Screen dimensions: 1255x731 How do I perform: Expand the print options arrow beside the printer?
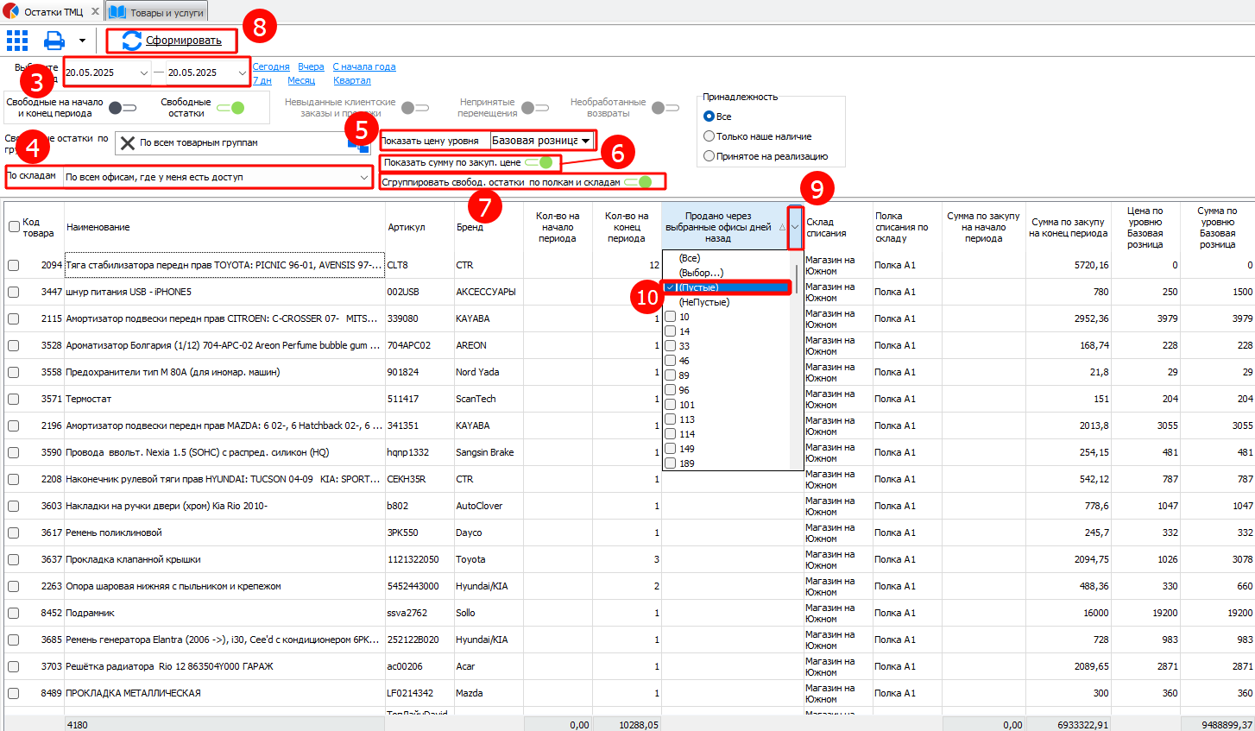click(x=82, y=41)
